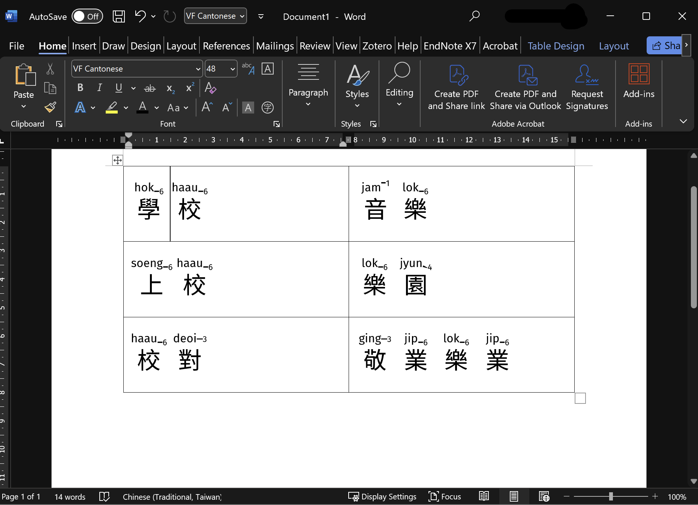698x505 pixels.
Task: Open the Table Design tab
Action: 556,46
